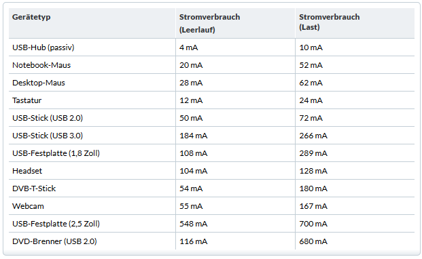Click the Webcam row label
This screenshot has width=422, height=259.
(x=28, y=206)
